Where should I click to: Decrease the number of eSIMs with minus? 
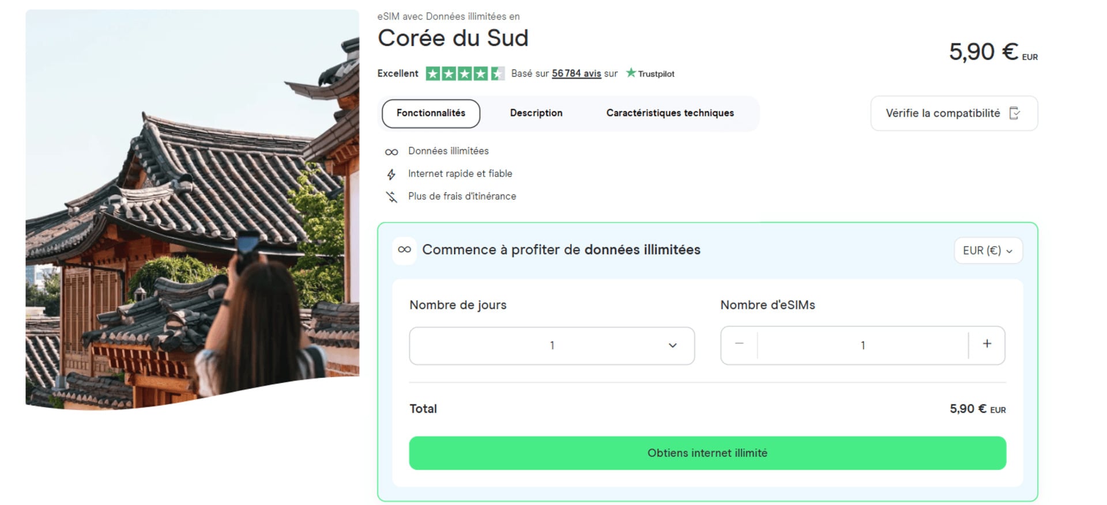point(739,344)
